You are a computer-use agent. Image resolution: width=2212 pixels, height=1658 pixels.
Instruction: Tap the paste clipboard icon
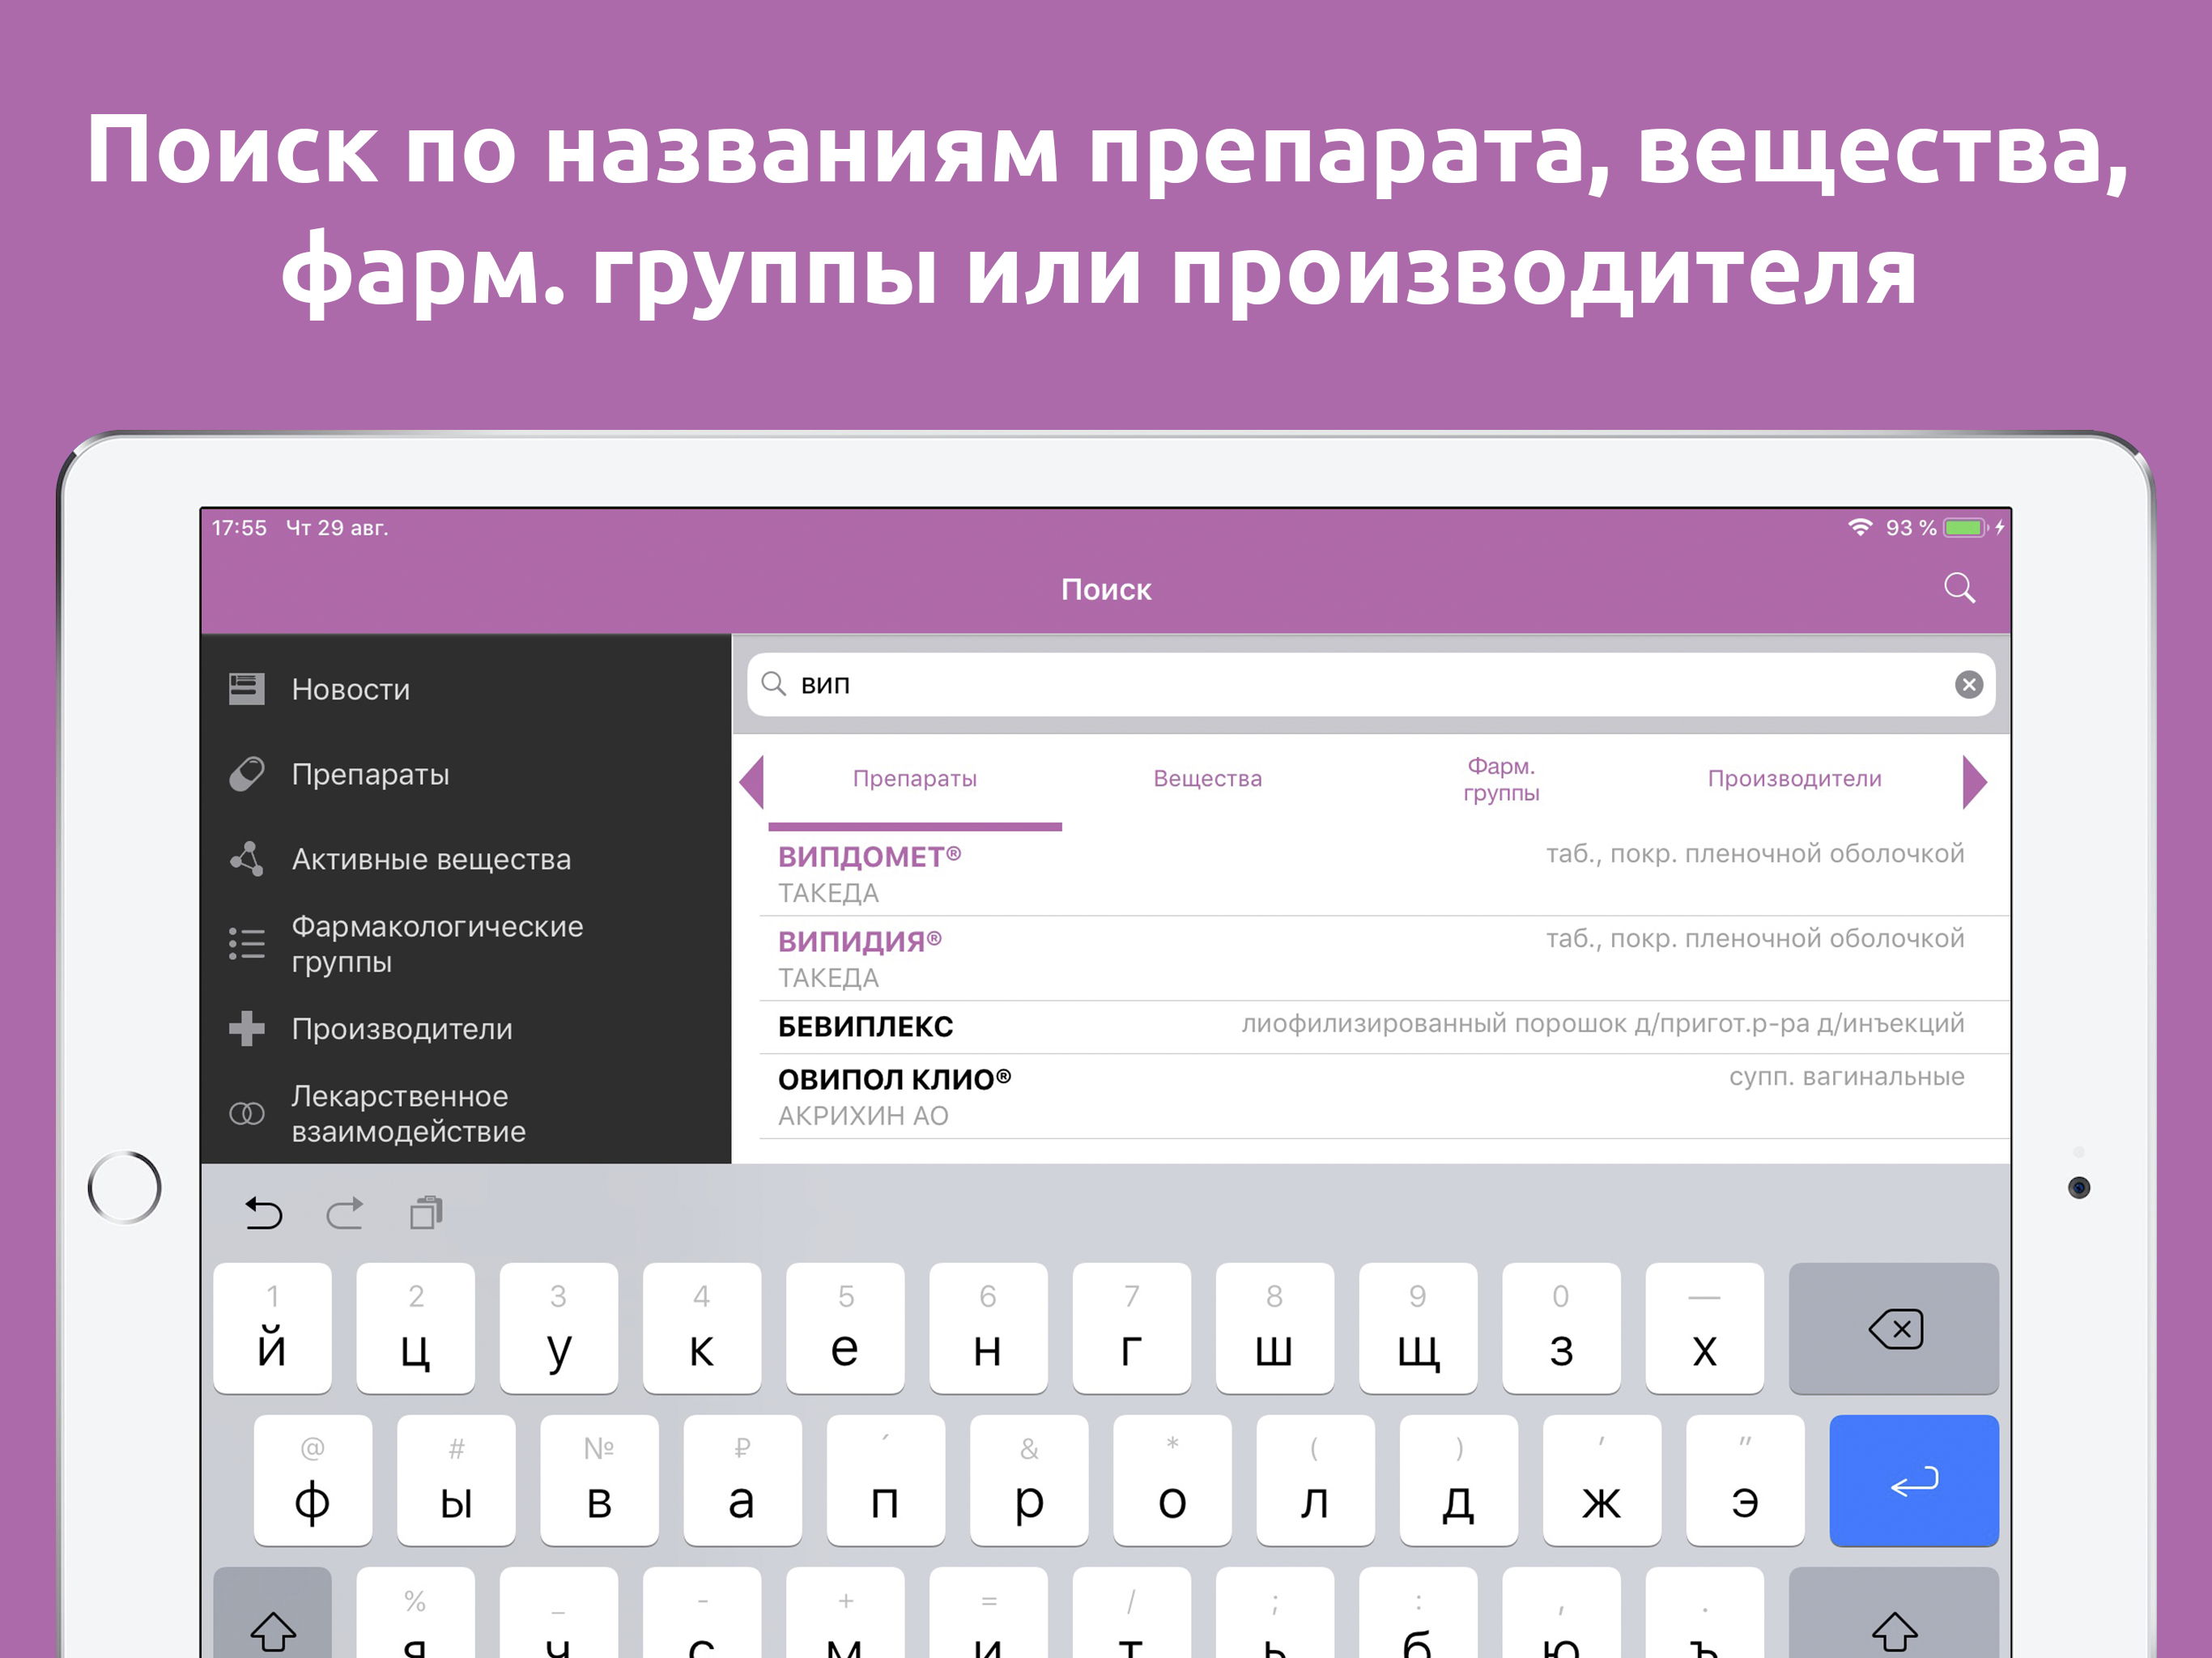pos(426,1212)
